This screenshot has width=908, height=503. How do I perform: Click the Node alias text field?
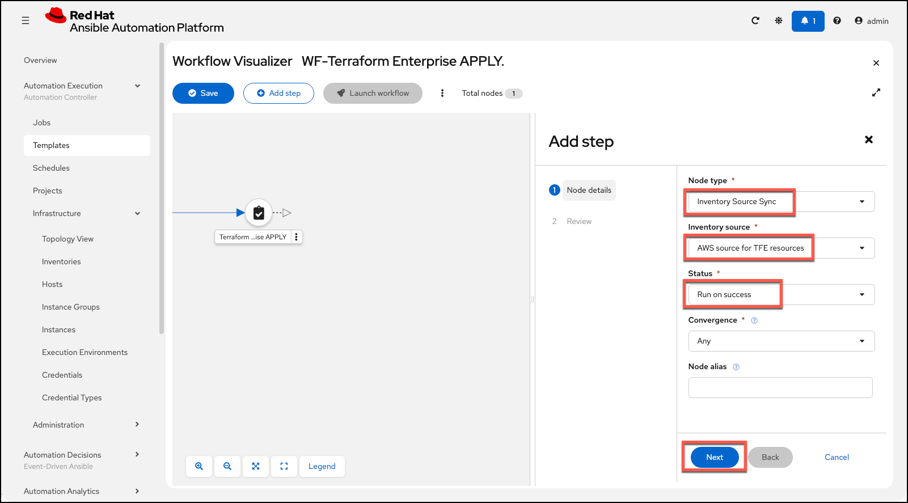click(780, 387)
